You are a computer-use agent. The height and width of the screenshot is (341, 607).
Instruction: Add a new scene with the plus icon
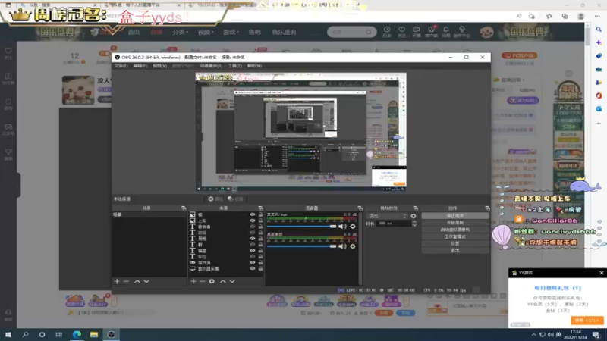point(117,281)
